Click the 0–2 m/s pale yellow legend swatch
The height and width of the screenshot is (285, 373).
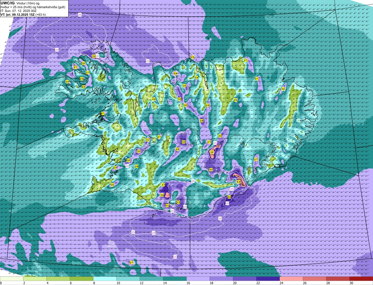click(x=12, y=279)
